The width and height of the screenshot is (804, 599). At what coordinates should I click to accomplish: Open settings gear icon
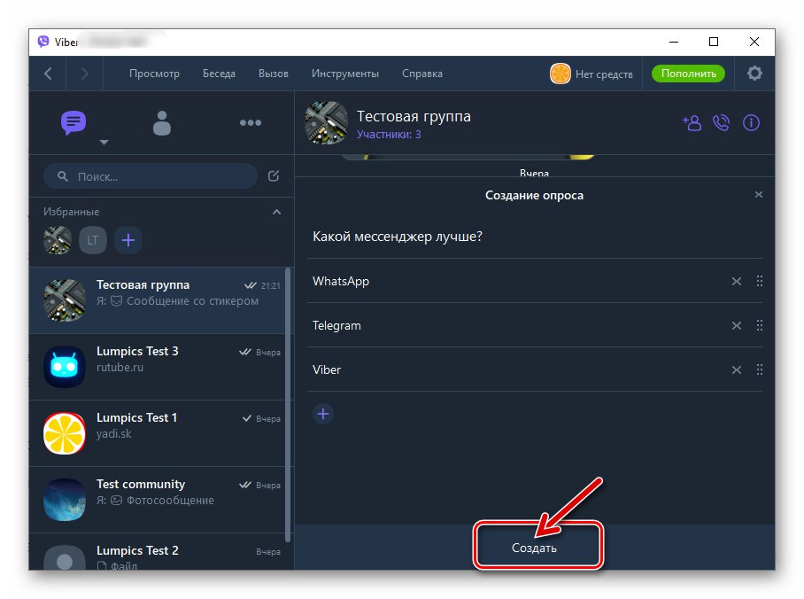[754, 73]
